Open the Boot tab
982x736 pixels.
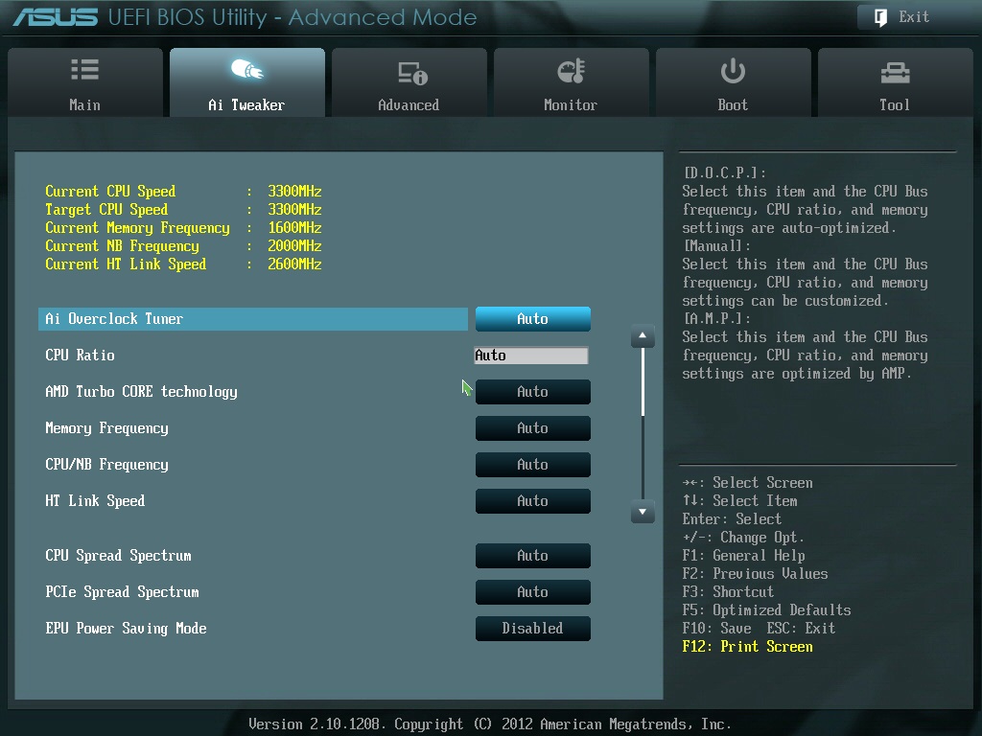click(734, 82)
